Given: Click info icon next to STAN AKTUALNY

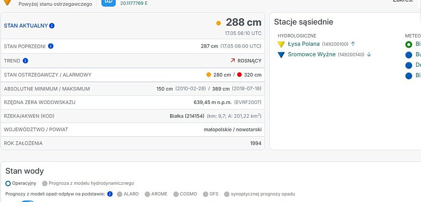Looking at the screenshot, I should [52, 26].
